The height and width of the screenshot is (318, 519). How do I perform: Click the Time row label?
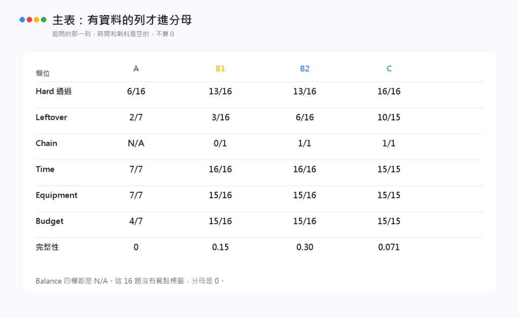coord(45,169)
